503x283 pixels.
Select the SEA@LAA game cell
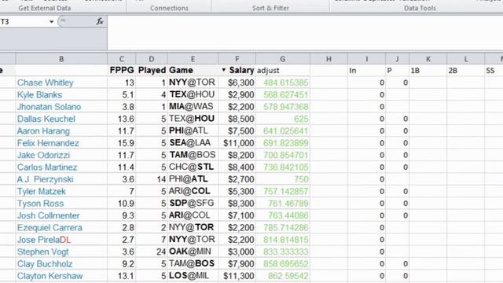click(193, 143)
